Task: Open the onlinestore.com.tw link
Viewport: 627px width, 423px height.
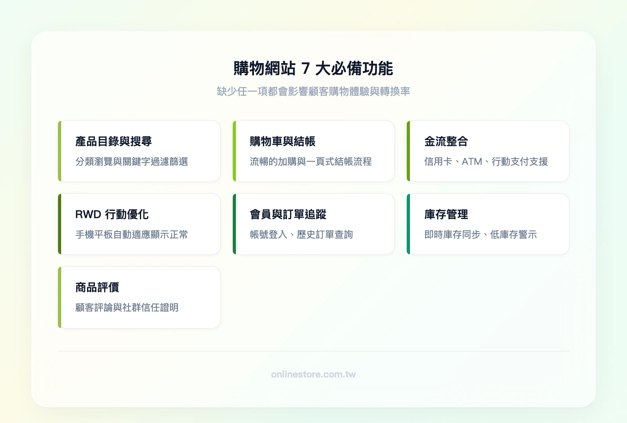Action: 313,374
